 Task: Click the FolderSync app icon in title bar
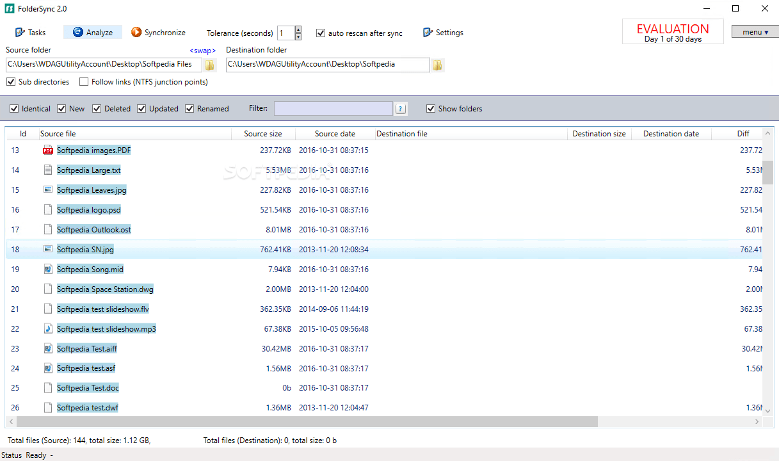click(10, 9)
